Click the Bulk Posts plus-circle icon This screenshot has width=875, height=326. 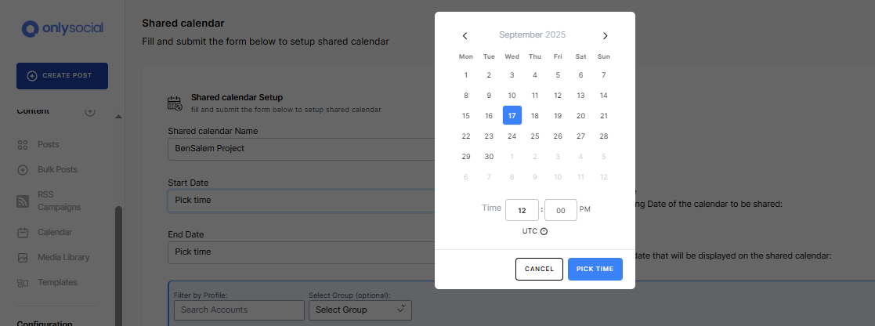pyautogui.click(x=23, y=170)
